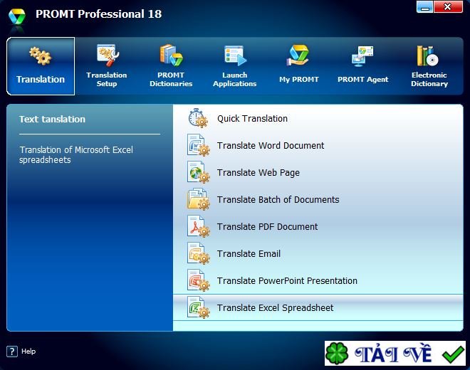470x370 pixels.
Task: Start Quick Translation
Action: (x=252, y=119)
